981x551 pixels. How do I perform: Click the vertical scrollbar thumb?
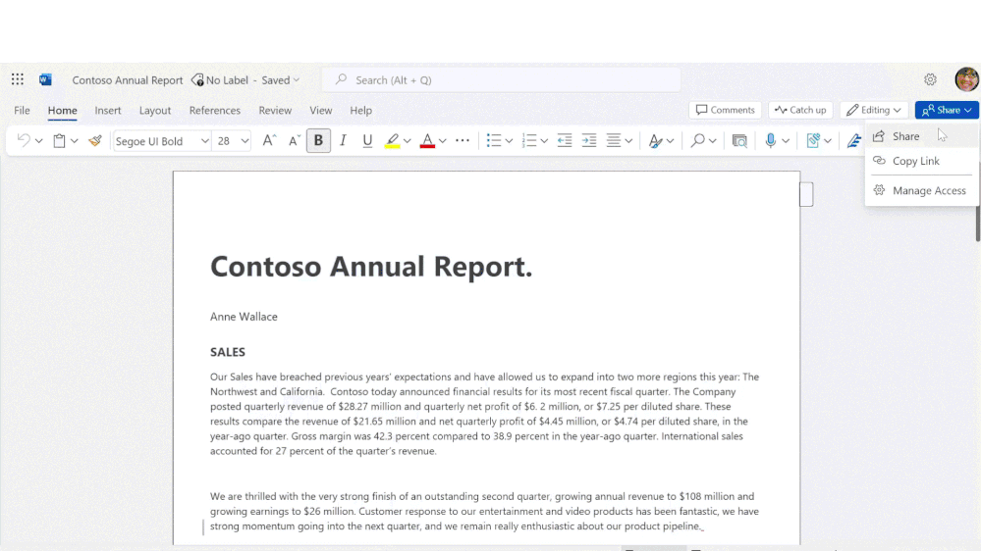tap(977, 222)
